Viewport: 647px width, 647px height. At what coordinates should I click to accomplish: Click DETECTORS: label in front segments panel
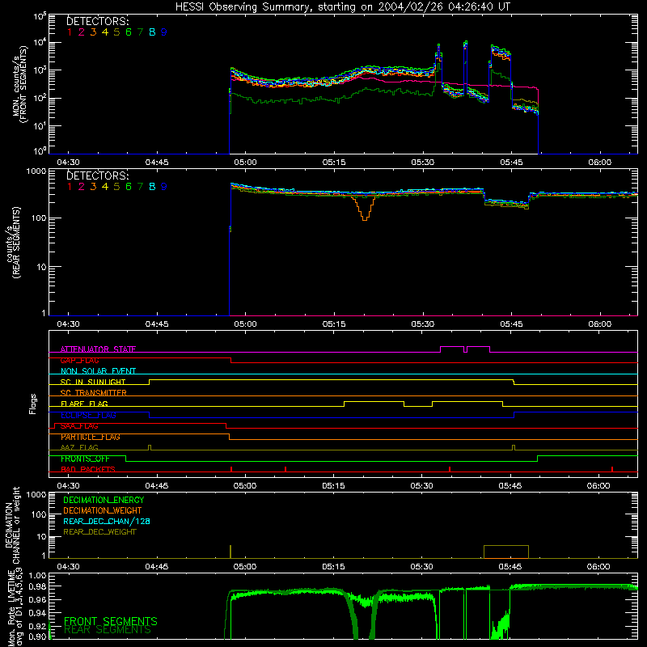[x=98, y=21]
